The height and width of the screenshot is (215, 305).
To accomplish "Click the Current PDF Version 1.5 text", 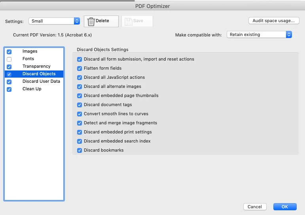I will tap(52, 35).
